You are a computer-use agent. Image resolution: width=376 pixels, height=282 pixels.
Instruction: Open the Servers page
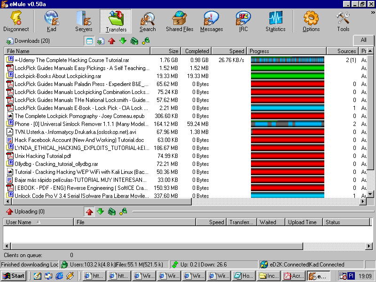(x=84, y=22)
